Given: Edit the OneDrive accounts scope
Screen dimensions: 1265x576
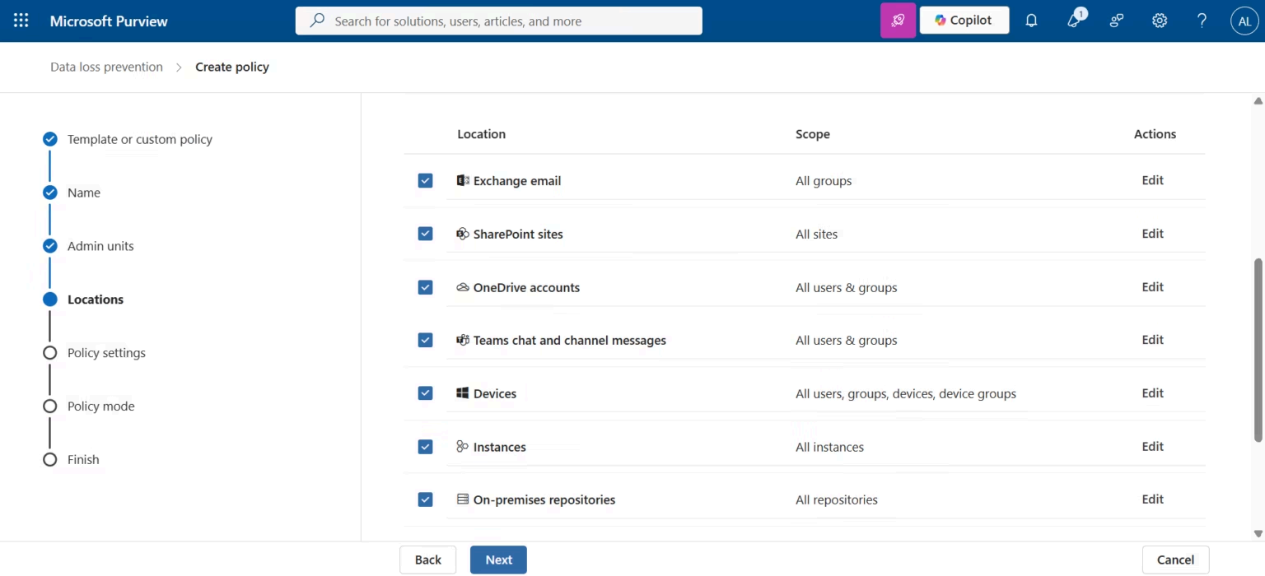Looking at the screenshot, I should point(1152,287).
